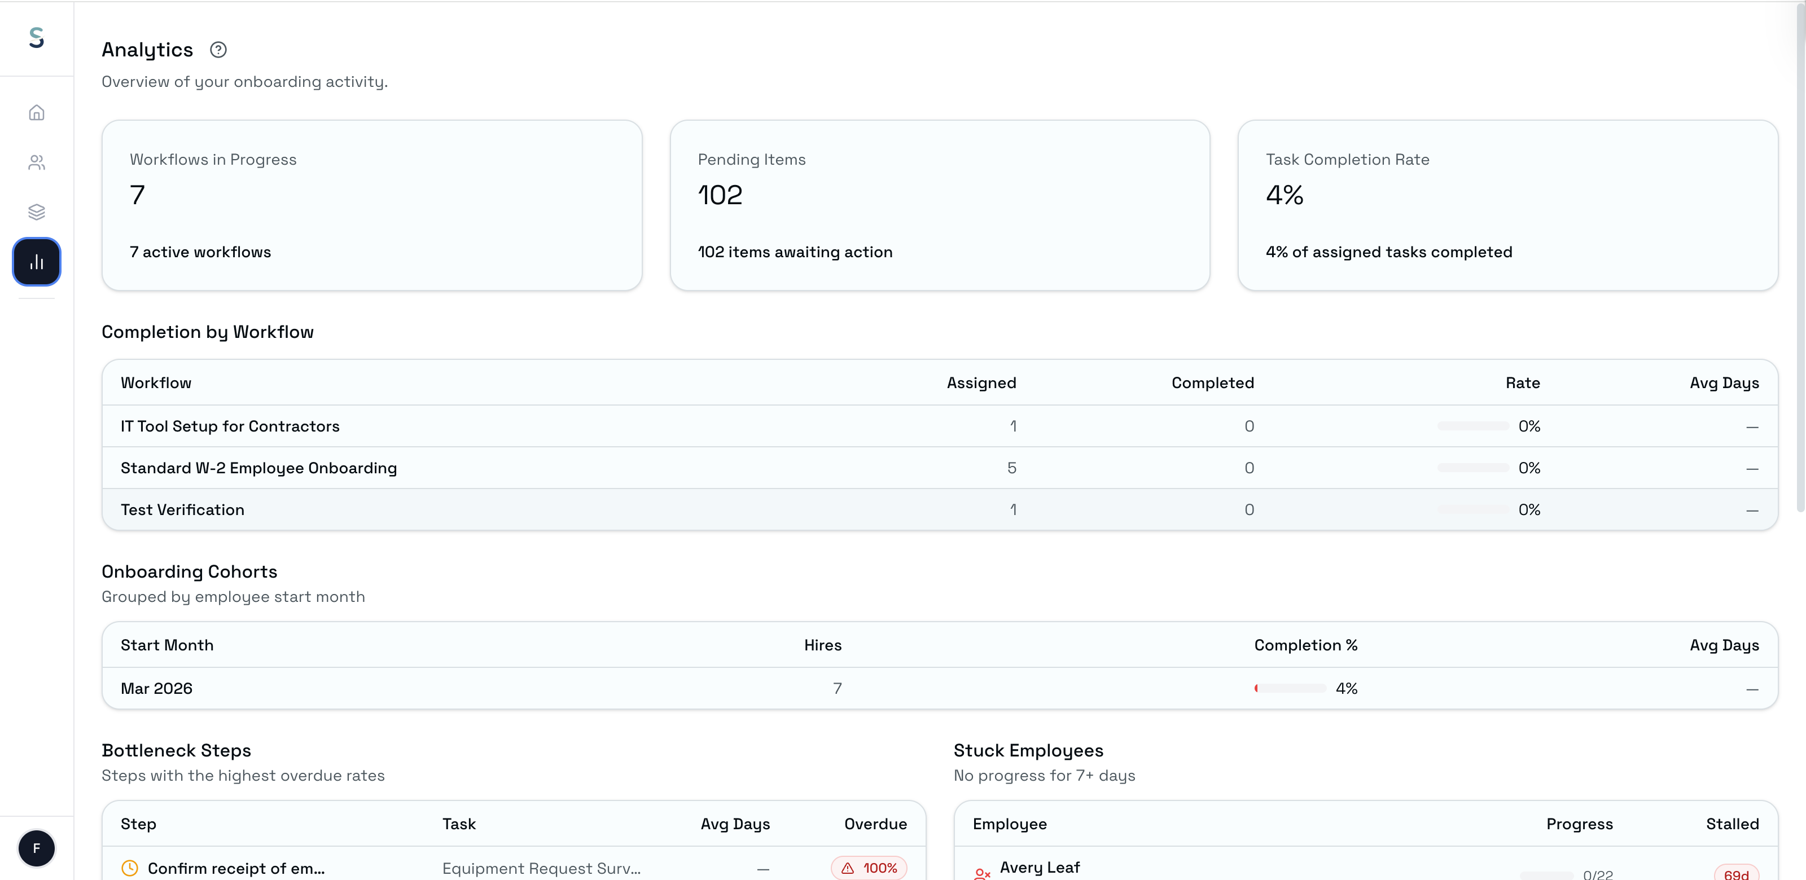Open the Confirm receipt of em... step
Viewport: 1806px width, 880px height.
236,868
